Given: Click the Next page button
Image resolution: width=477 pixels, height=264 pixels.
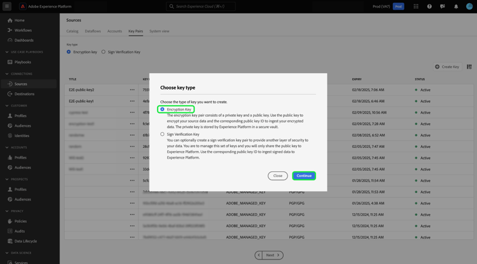Looking at the screenshot, I should 273,255.
